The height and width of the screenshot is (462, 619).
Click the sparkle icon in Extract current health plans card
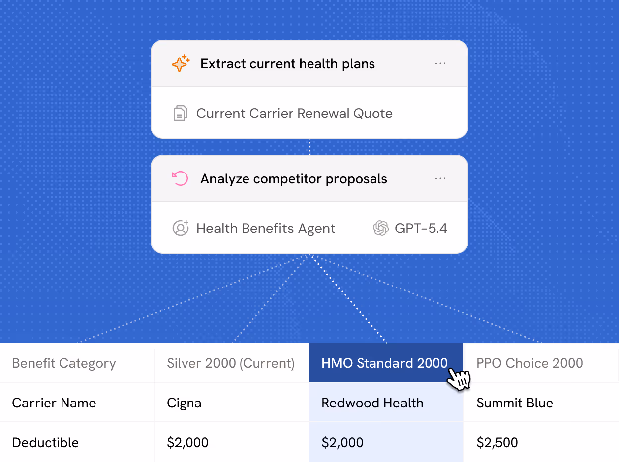(x=181, y=63)
